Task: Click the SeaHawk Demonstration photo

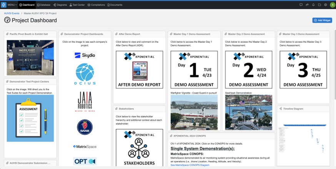Action: pos(249,113)
